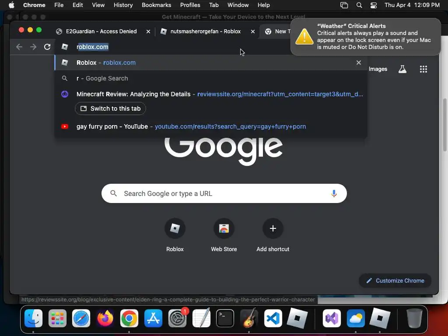
Task: Open Control Center in menu bar
Action: [374, 5]
